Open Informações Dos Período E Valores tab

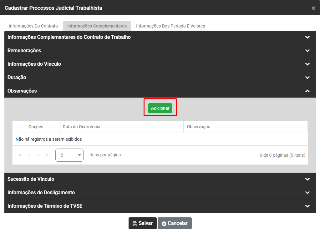coord(170,26)
